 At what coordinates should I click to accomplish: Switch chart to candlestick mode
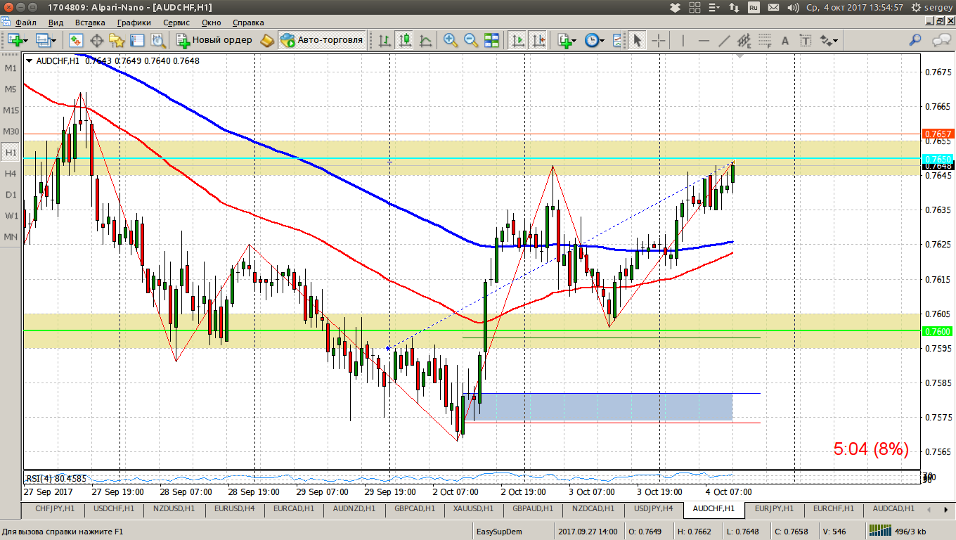[405, 40]
